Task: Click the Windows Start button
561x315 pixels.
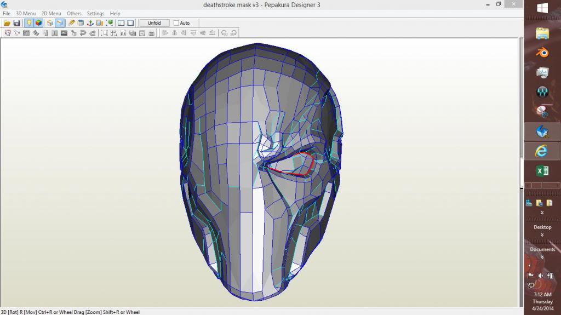Action: click(542, 8)
